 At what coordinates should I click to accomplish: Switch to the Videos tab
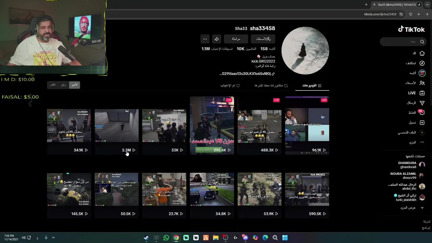(312, 86)
